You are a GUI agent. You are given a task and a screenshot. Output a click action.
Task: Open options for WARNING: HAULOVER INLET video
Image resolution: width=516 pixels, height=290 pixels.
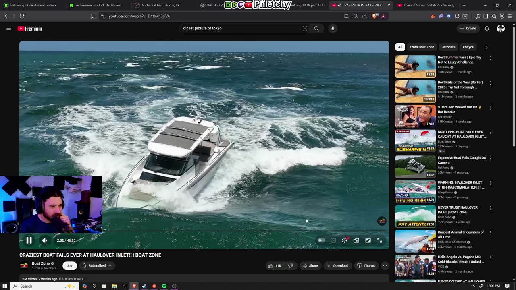coord(491,183)
